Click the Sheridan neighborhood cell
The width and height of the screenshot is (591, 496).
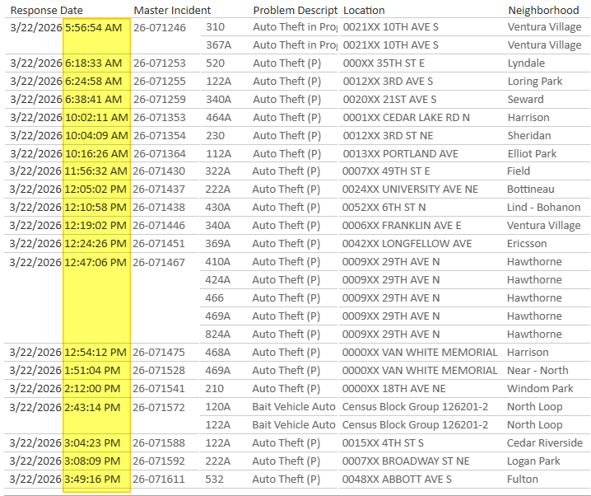pos(529,135)
